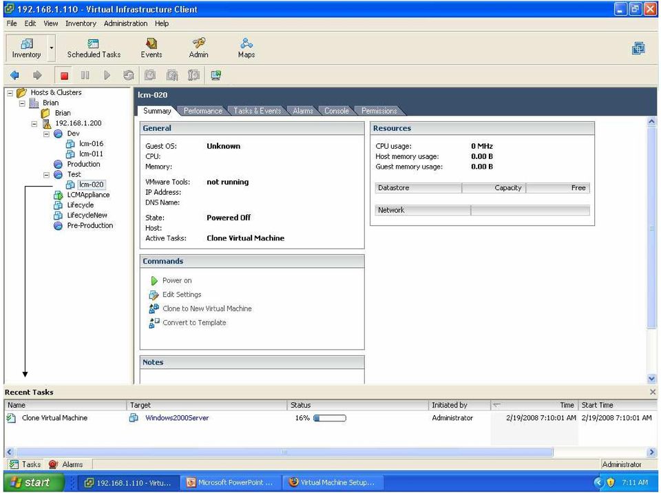Open the Events view
The height and width of the screenshot is (493, 661).
point(151,48)
